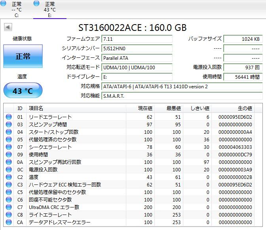Click the firmware field showing 7.11
The height and width of the screenshot is (230, 266).
coord(137,39)
